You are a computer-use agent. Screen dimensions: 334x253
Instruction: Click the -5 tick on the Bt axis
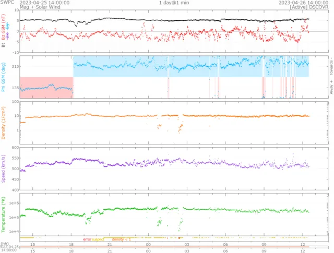pyautogui.click(x=17, y=42)
